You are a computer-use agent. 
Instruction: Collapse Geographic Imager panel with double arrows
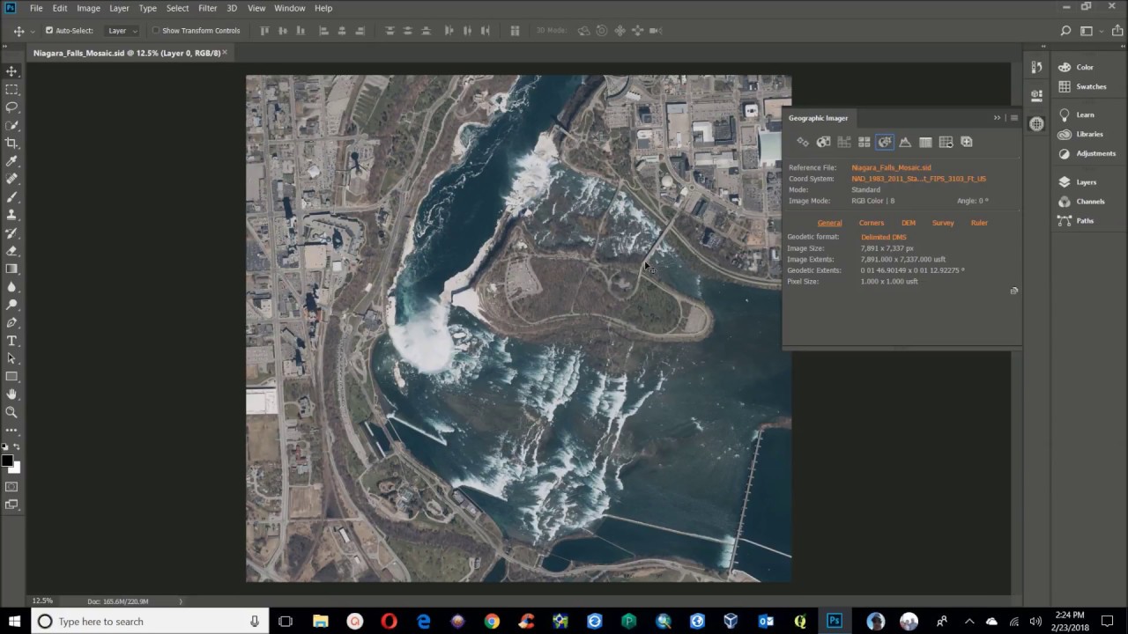(997, 118)
